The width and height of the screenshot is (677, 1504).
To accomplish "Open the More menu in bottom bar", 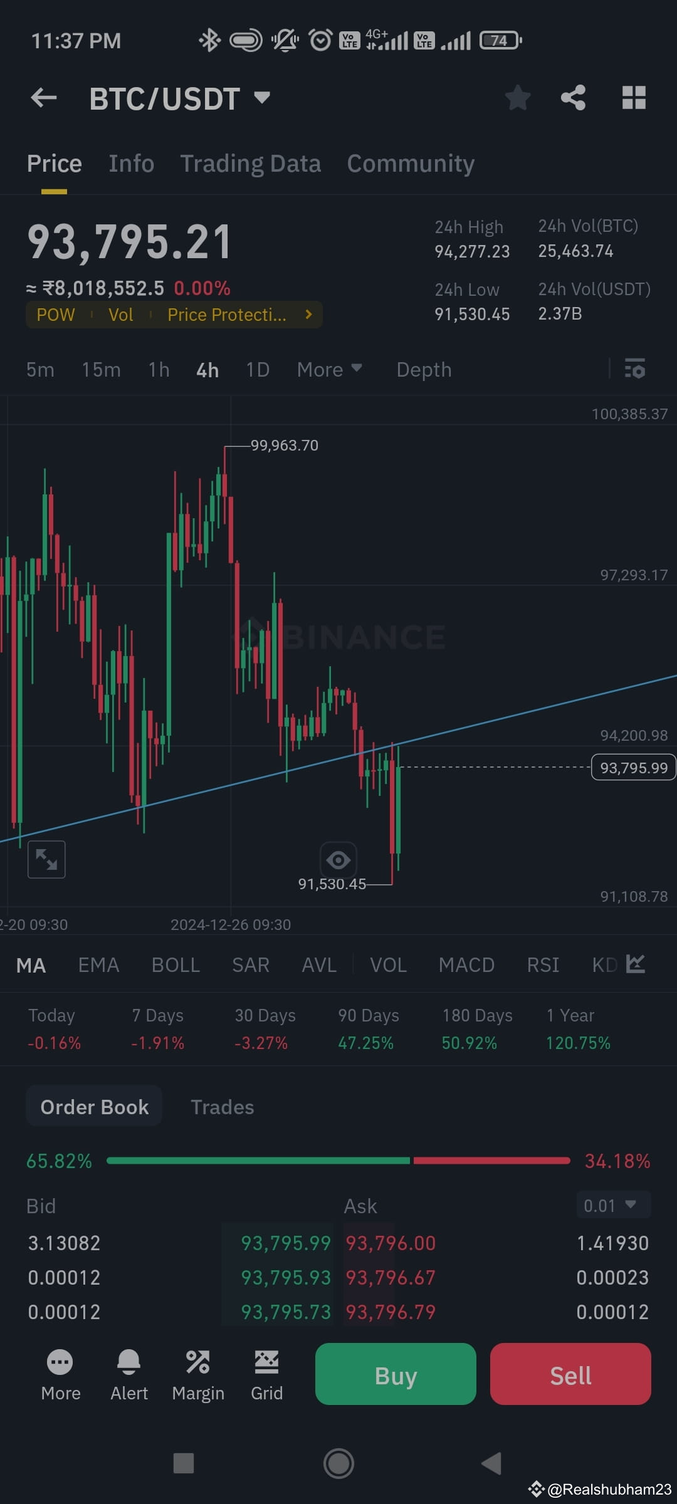I will (x=60, y=1375).
